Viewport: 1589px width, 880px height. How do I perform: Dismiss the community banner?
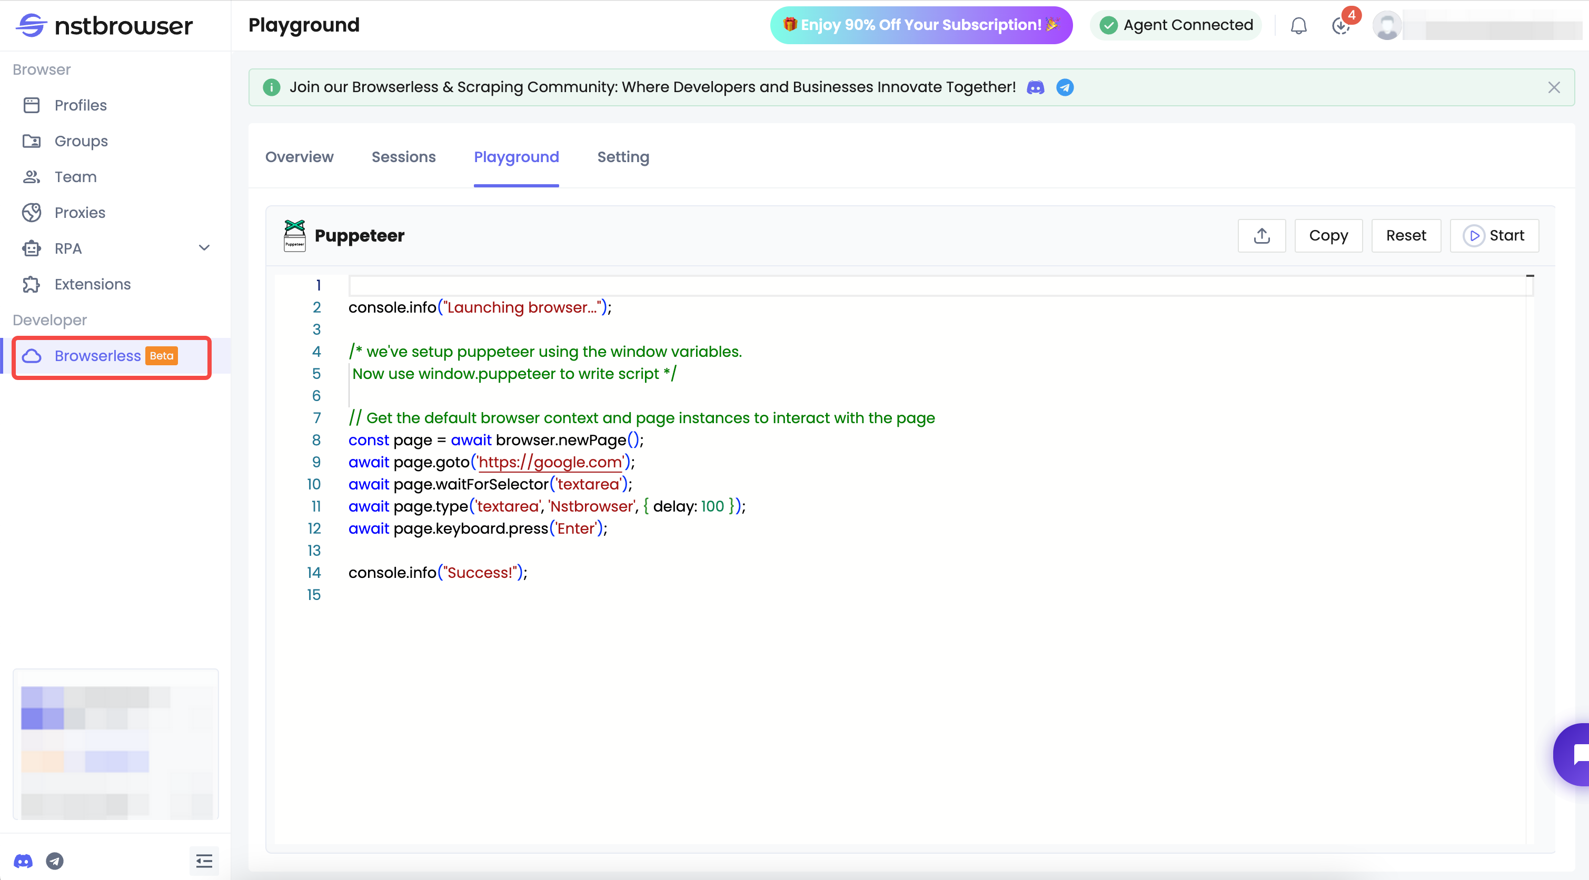tap(1554, 87)
